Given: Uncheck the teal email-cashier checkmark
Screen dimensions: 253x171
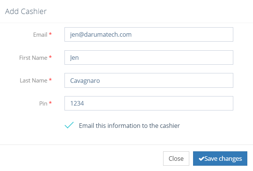Looking at the screenshot, I should pos(69,125).
